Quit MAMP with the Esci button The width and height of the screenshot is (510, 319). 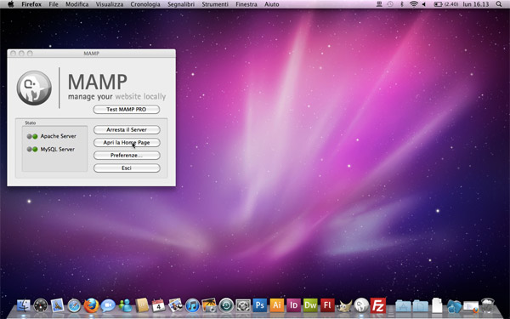pyautogui.click(x=127, y=168)
